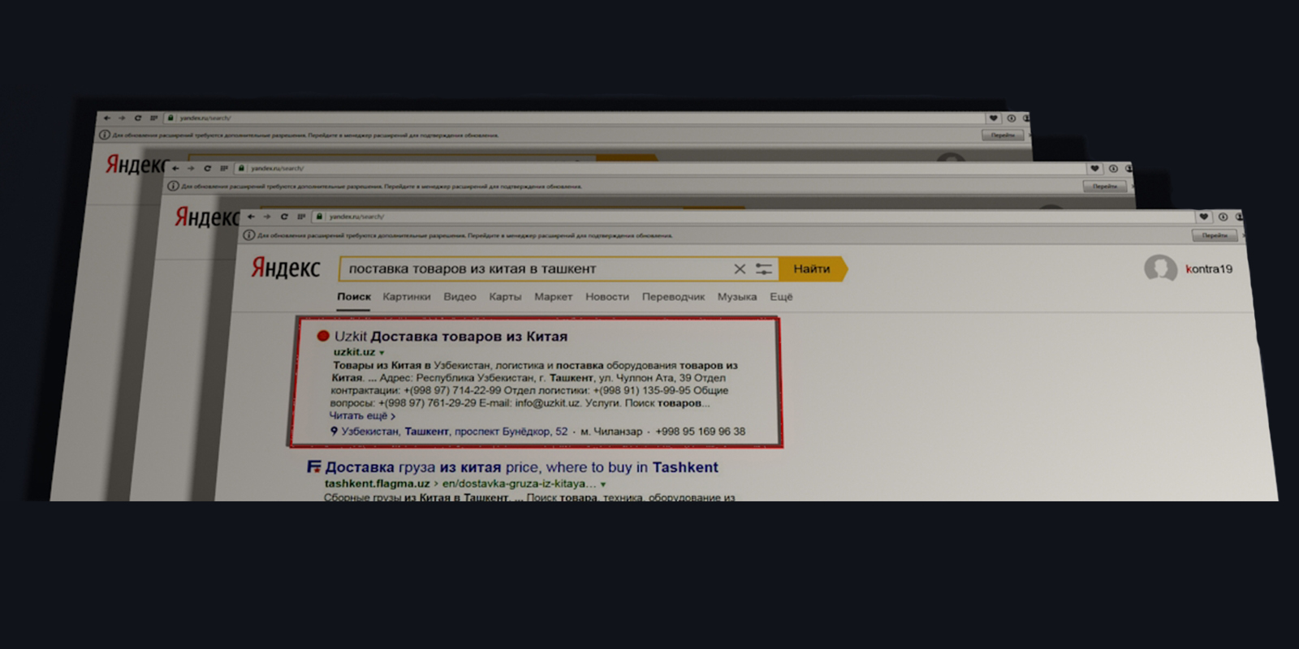Go forward in the middle browser window
This screenshot has width=1299, height=649.
click(191, 169)
